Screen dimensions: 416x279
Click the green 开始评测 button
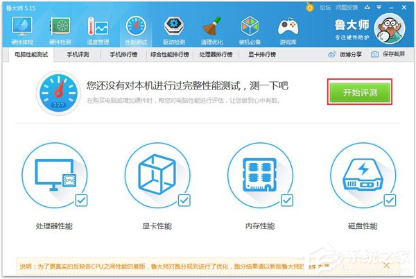[360, 92]
